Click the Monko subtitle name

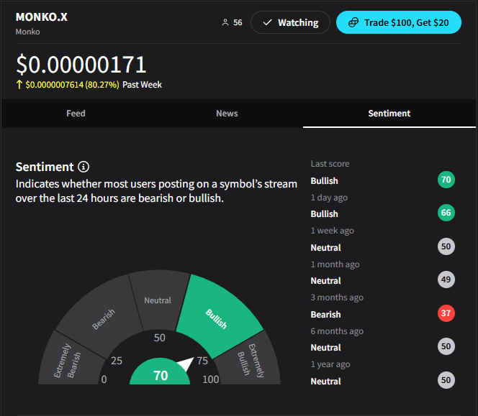coord(28,32)
